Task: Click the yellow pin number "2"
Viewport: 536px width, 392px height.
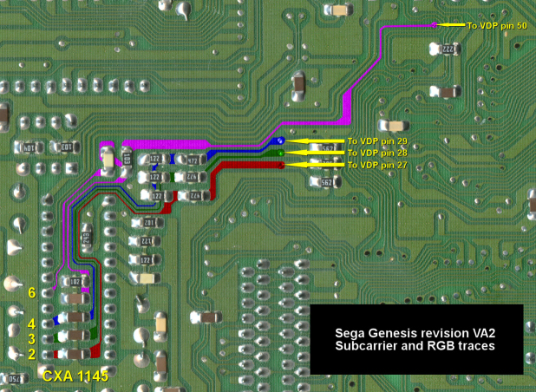Action: pos(32,355)
